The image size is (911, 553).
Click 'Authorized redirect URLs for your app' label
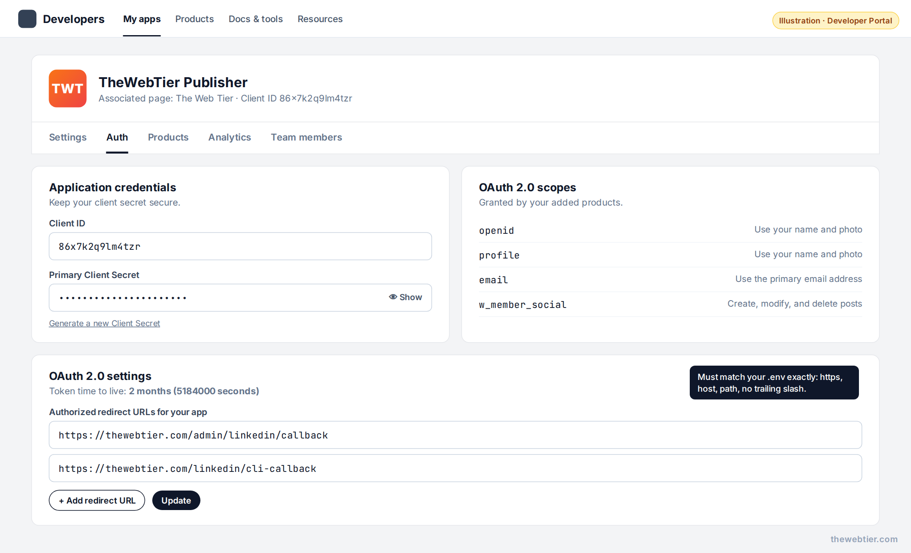pyautogui.click(x=128, y=412)
